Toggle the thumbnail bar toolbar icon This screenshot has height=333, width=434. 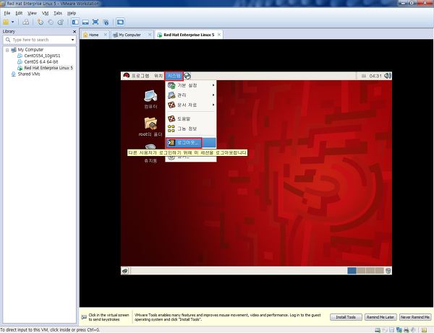click(85, 22)
